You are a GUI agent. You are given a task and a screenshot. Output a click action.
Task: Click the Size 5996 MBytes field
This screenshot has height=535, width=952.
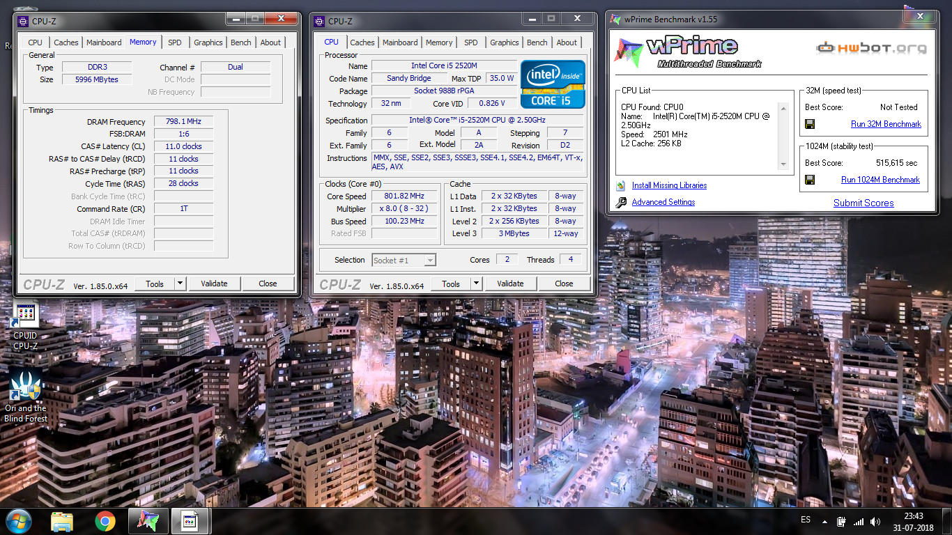point(97,79)
